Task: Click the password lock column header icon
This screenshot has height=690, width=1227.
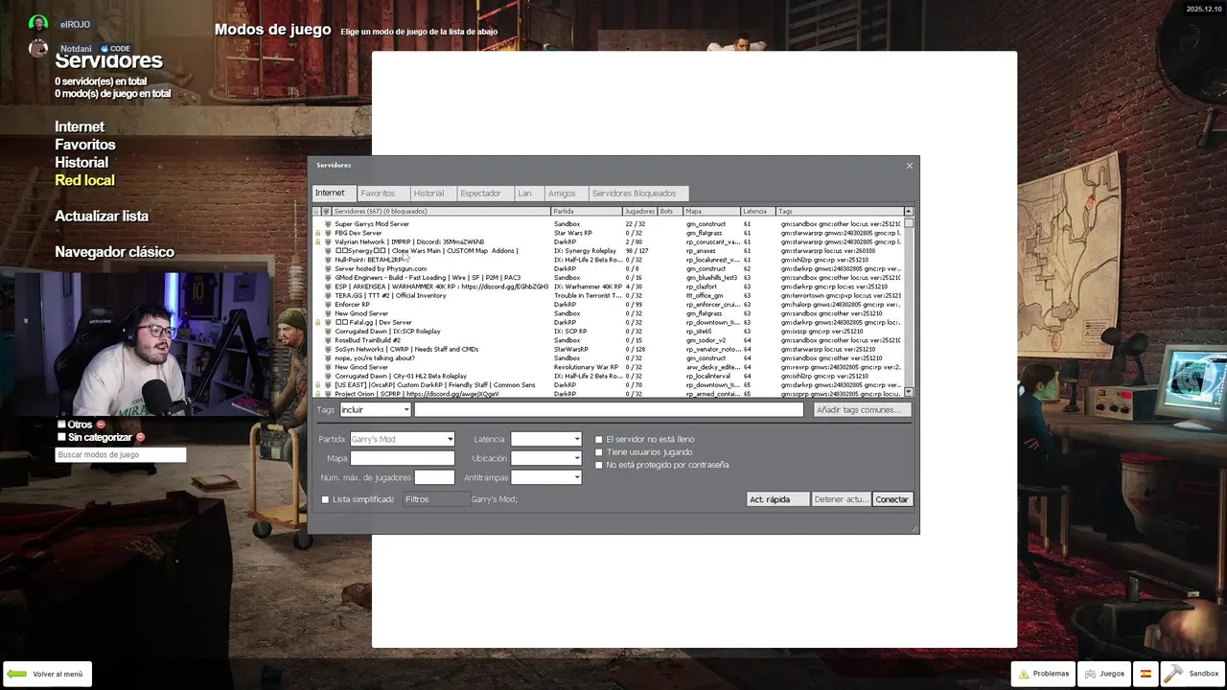Action: (317, 211)
